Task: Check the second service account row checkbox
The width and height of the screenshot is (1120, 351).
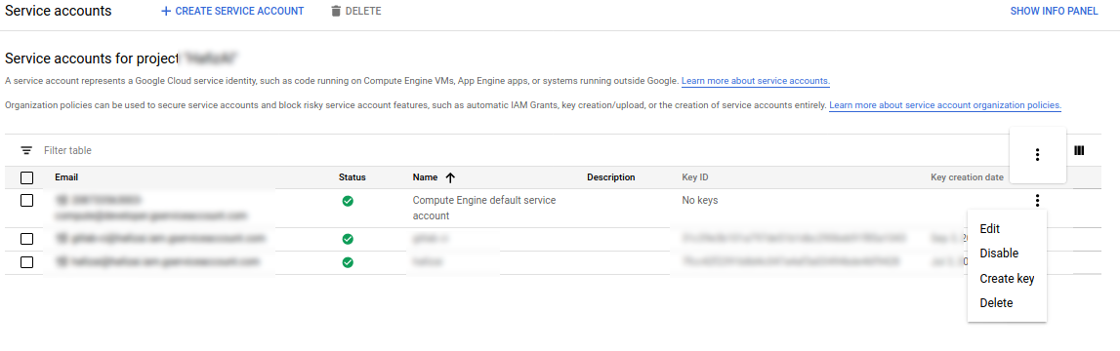Action: pos(26,238)
